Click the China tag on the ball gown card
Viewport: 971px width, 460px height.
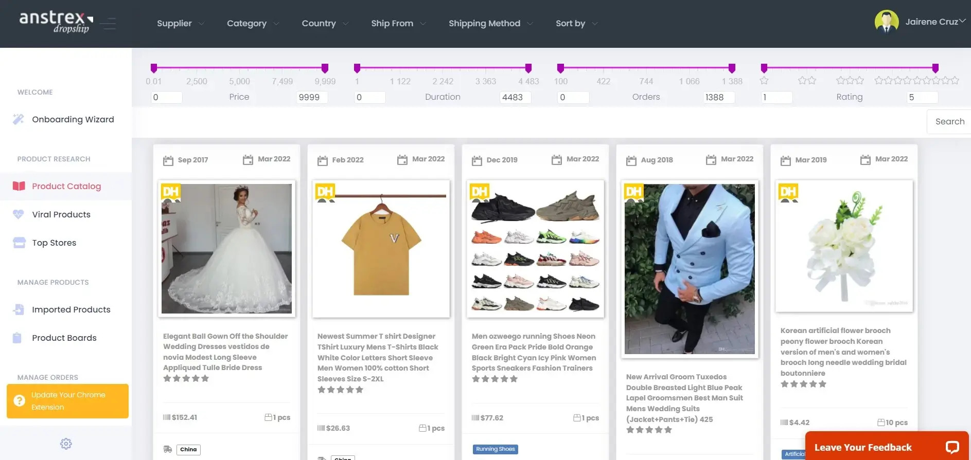pyautogui.click(x=188, y=450)
